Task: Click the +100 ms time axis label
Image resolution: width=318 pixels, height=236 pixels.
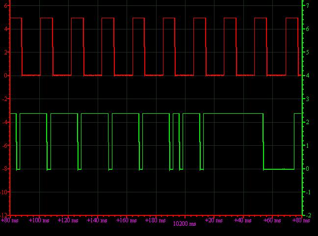Action: 40,221
